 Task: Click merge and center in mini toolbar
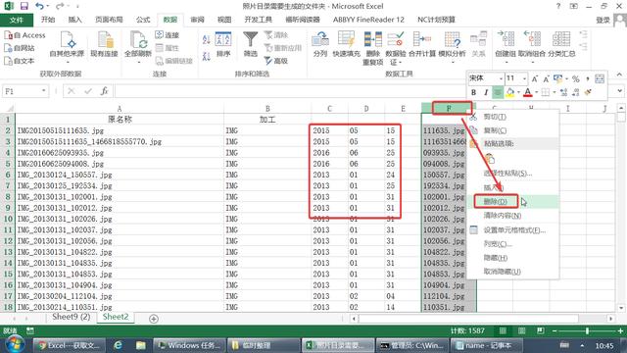[600, 78]
